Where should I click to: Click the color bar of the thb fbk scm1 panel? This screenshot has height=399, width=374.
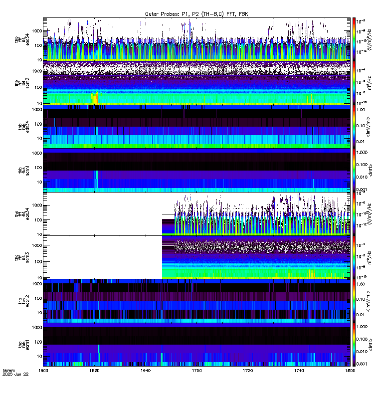354,170
